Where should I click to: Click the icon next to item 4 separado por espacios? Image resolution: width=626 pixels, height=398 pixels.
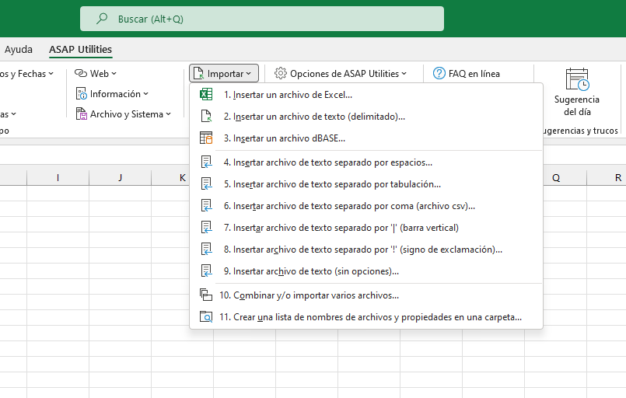(206, 162)
